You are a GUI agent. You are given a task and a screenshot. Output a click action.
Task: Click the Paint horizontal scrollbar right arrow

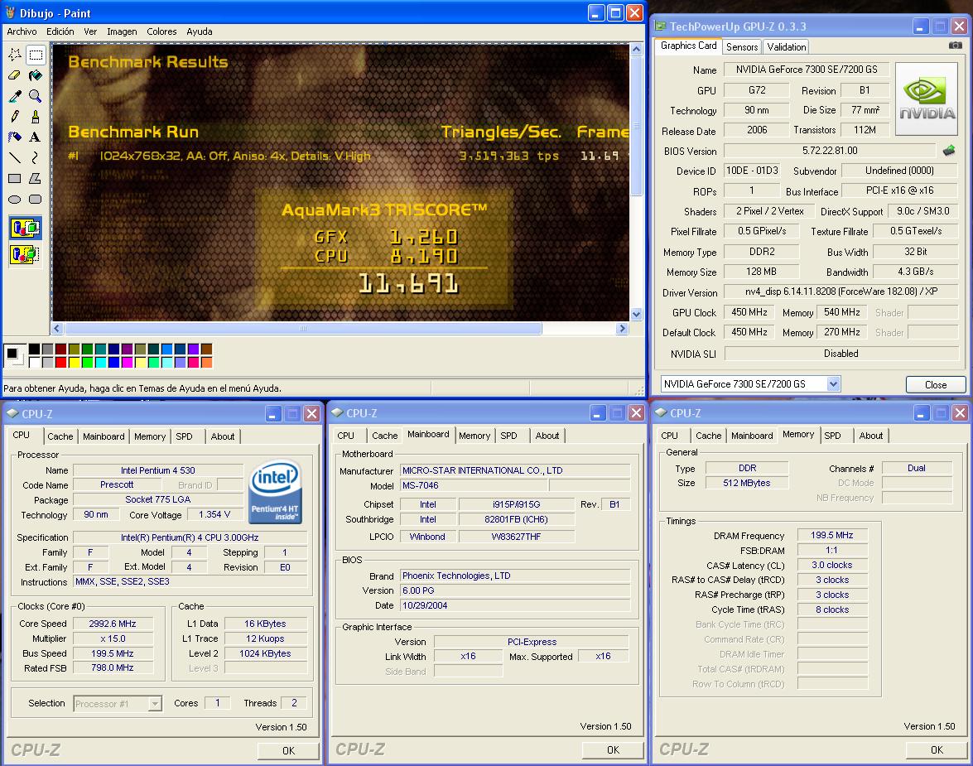click(623, 329)
